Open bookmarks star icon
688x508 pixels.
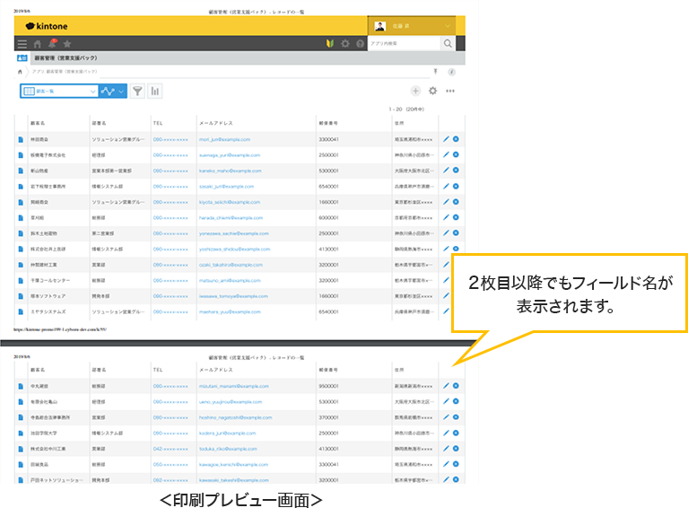(67, 43)
